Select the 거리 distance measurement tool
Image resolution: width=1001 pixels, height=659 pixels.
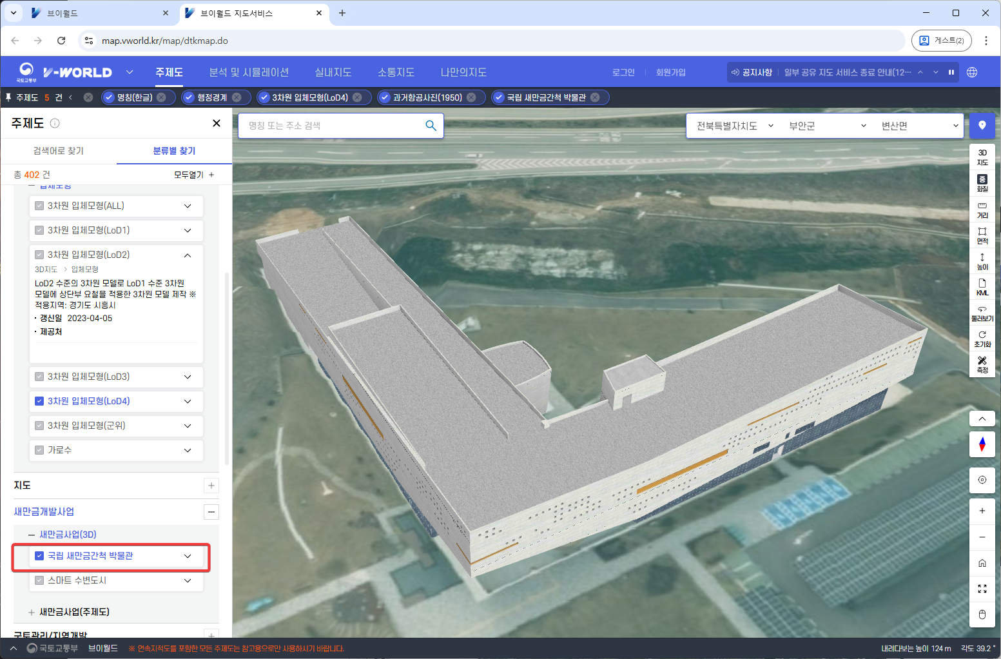(x=982, y=210)
